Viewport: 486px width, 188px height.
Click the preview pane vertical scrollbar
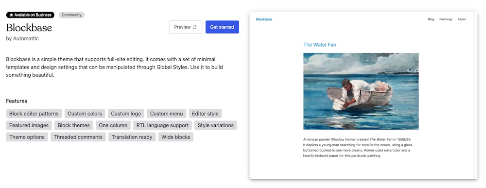click(x=475, y=95)
